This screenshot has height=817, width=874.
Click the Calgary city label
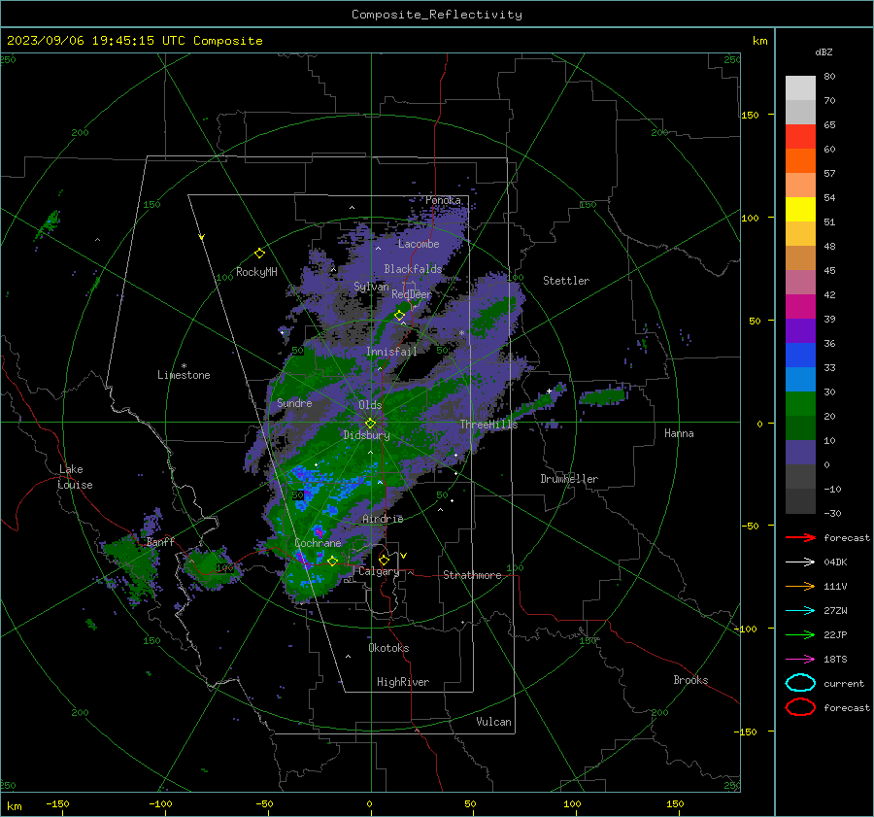(379, 571)
